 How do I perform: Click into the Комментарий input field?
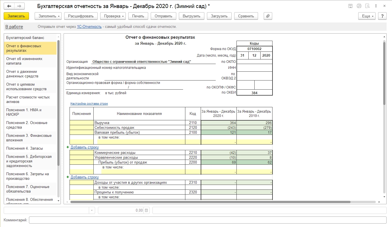[207, 220]
